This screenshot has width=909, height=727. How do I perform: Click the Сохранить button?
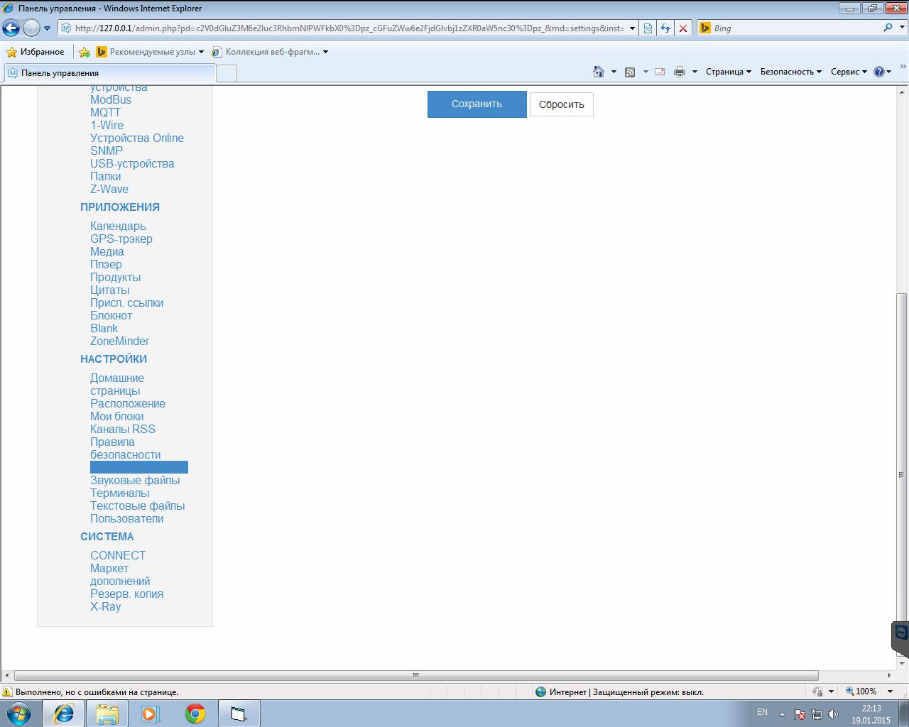(x=477, y=104)
